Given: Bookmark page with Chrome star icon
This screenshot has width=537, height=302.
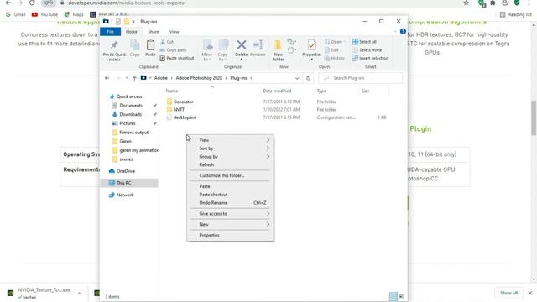Looking at the screenshot, I should 467,3.
